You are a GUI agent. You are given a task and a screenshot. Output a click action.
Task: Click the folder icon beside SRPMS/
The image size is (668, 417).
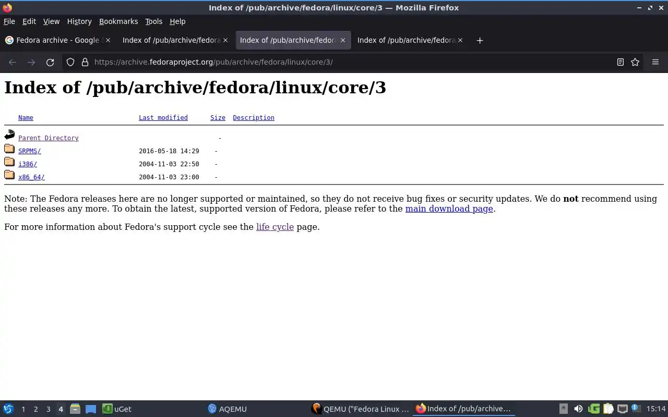point(9,149)
